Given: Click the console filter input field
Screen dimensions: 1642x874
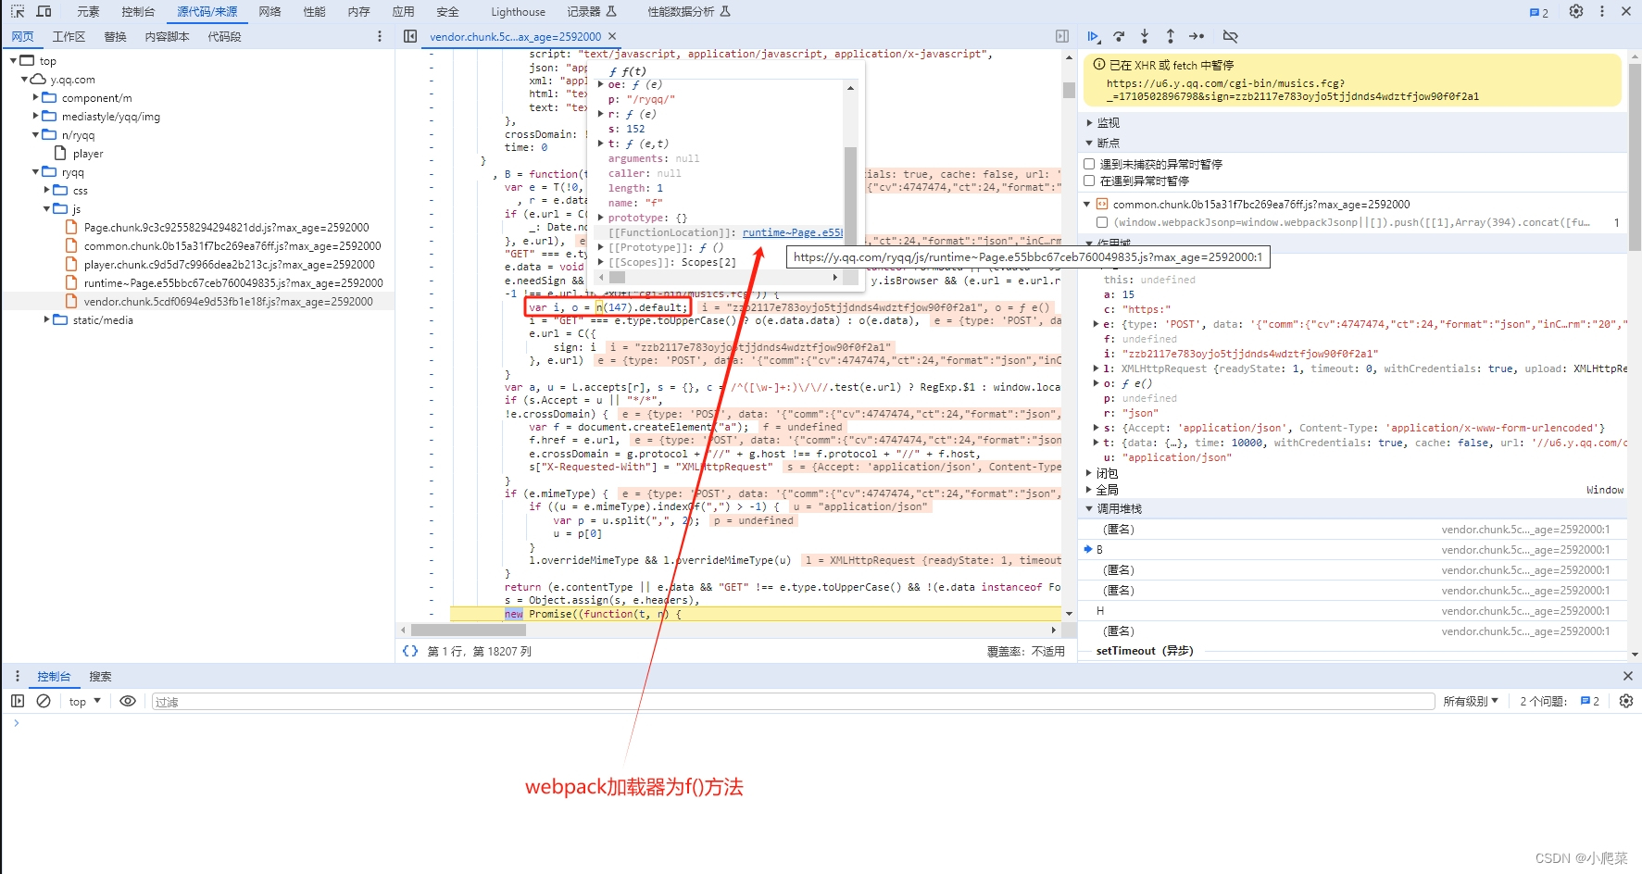Looking at the screenshot, I should pyautogui.click(x=792, y=702).
